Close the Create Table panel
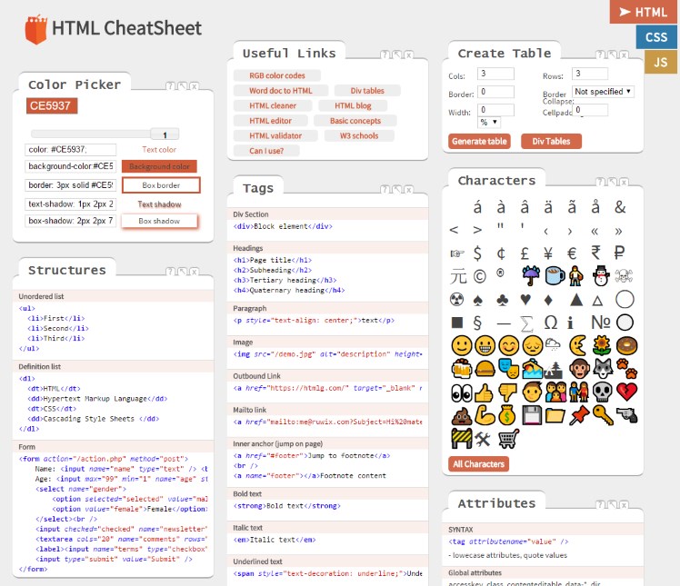This screenshot has width=680, height=586. click(x=624, y=55)
